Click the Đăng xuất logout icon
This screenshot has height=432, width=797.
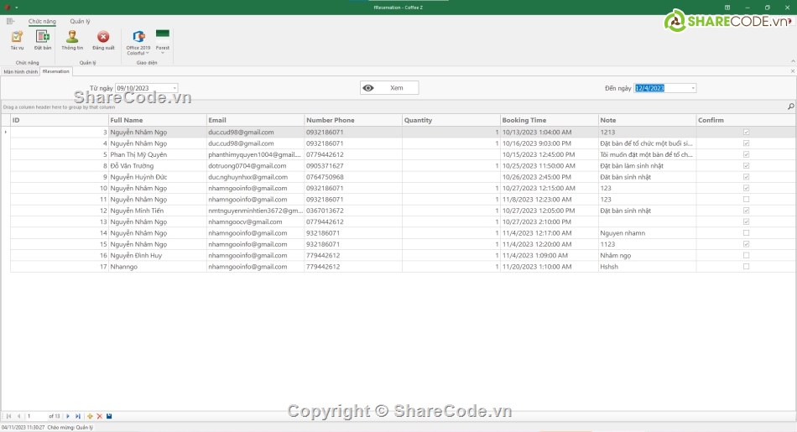tap(103, 39)
